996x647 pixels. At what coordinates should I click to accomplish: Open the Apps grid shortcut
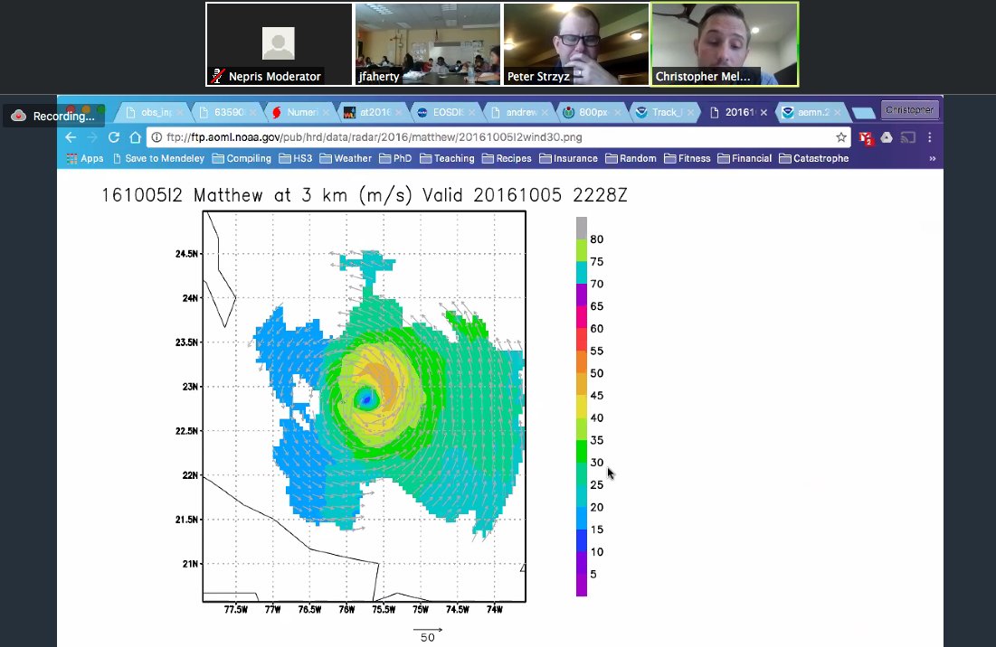(x=85, y=158)
